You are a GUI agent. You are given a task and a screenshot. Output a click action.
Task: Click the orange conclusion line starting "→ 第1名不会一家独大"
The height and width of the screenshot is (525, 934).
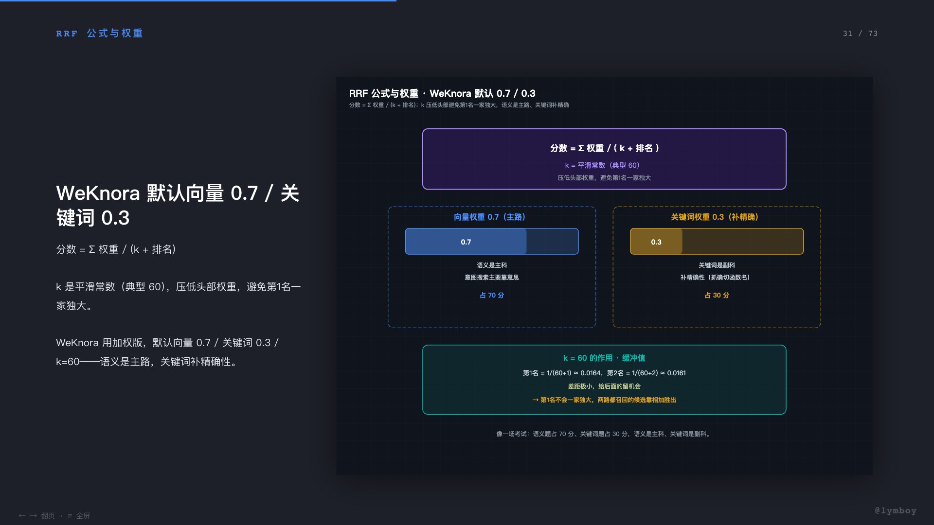pyautogui.click(x=604, y=400)
